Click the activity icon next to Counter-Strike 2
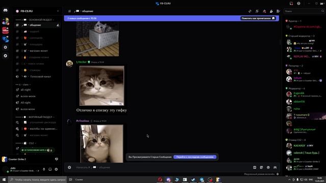This screenshot has height=183, width=326. [57, 159]
